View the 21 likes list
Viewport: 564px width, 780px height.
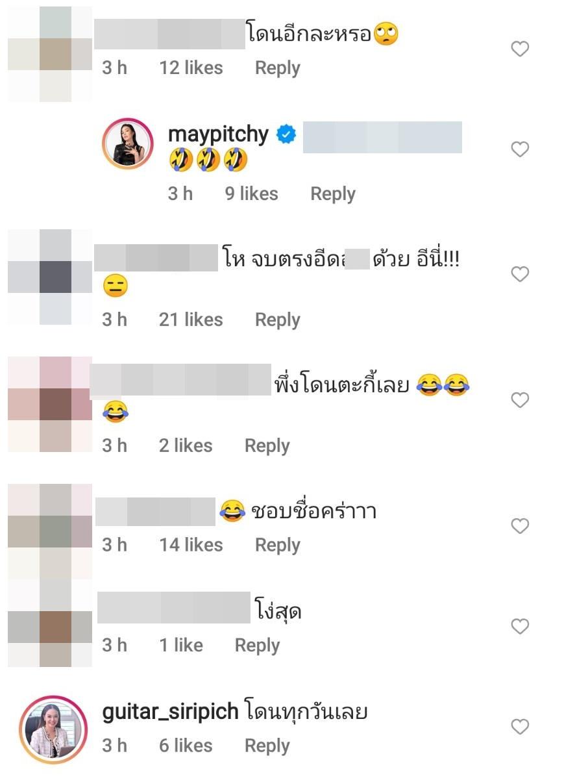191,320
